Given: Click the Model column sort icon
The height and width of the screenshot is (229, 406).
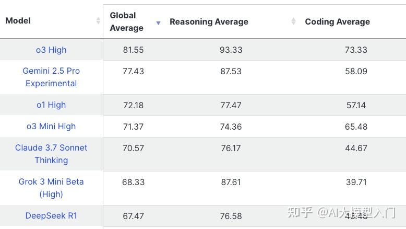Looking at the screenshot, I should [x=98, y=21].
